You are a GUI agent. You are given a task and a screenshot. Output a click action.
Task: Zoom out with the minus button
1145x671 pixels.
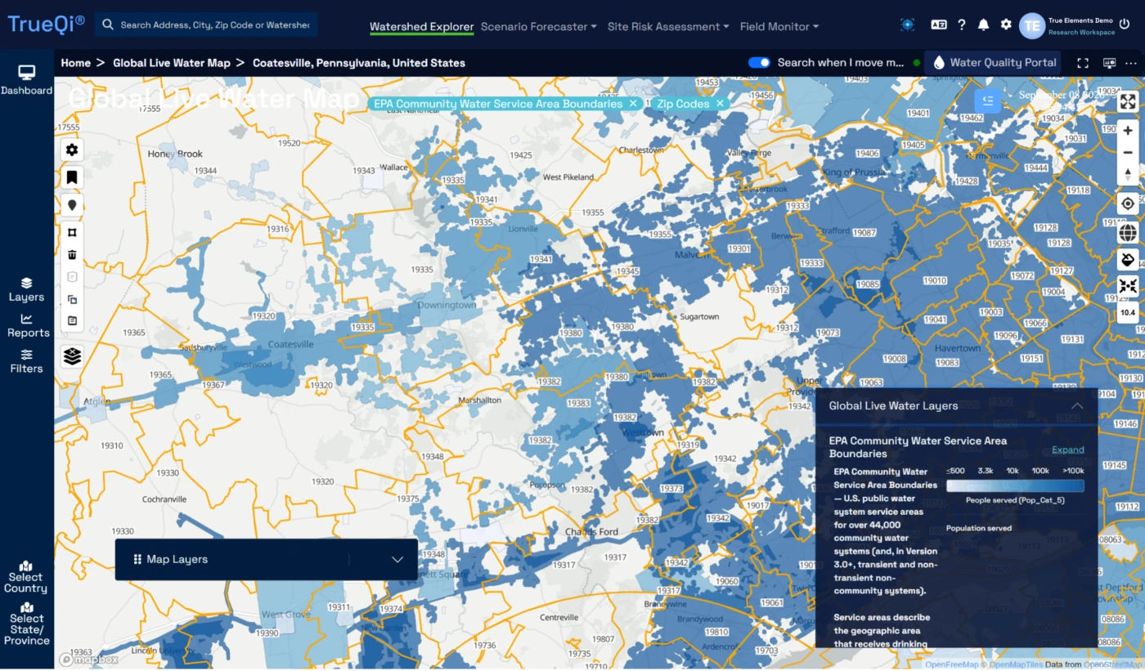click(x=1128, y=153)
